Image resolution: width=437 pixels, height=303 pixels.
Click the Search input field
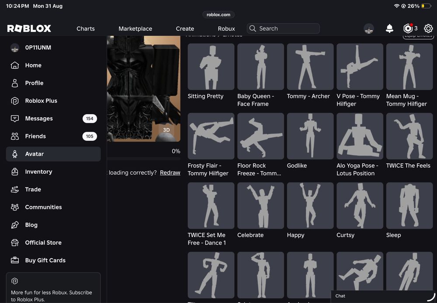283,28
